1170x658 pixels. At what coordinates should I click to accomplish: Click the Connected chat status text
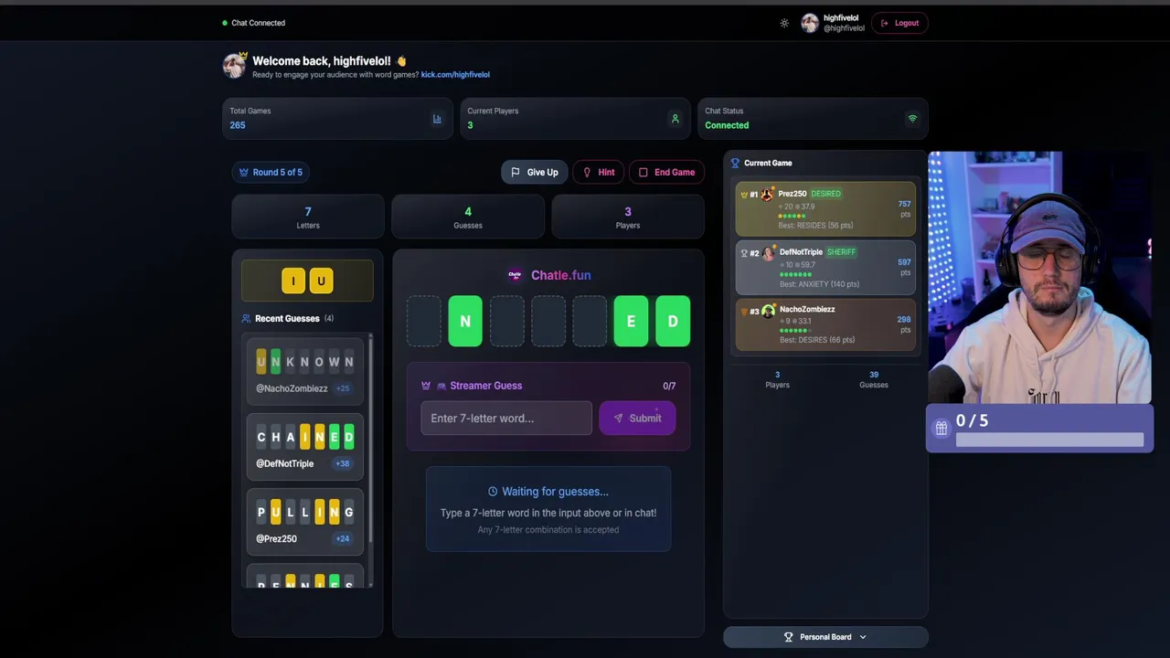click(727, 125)
